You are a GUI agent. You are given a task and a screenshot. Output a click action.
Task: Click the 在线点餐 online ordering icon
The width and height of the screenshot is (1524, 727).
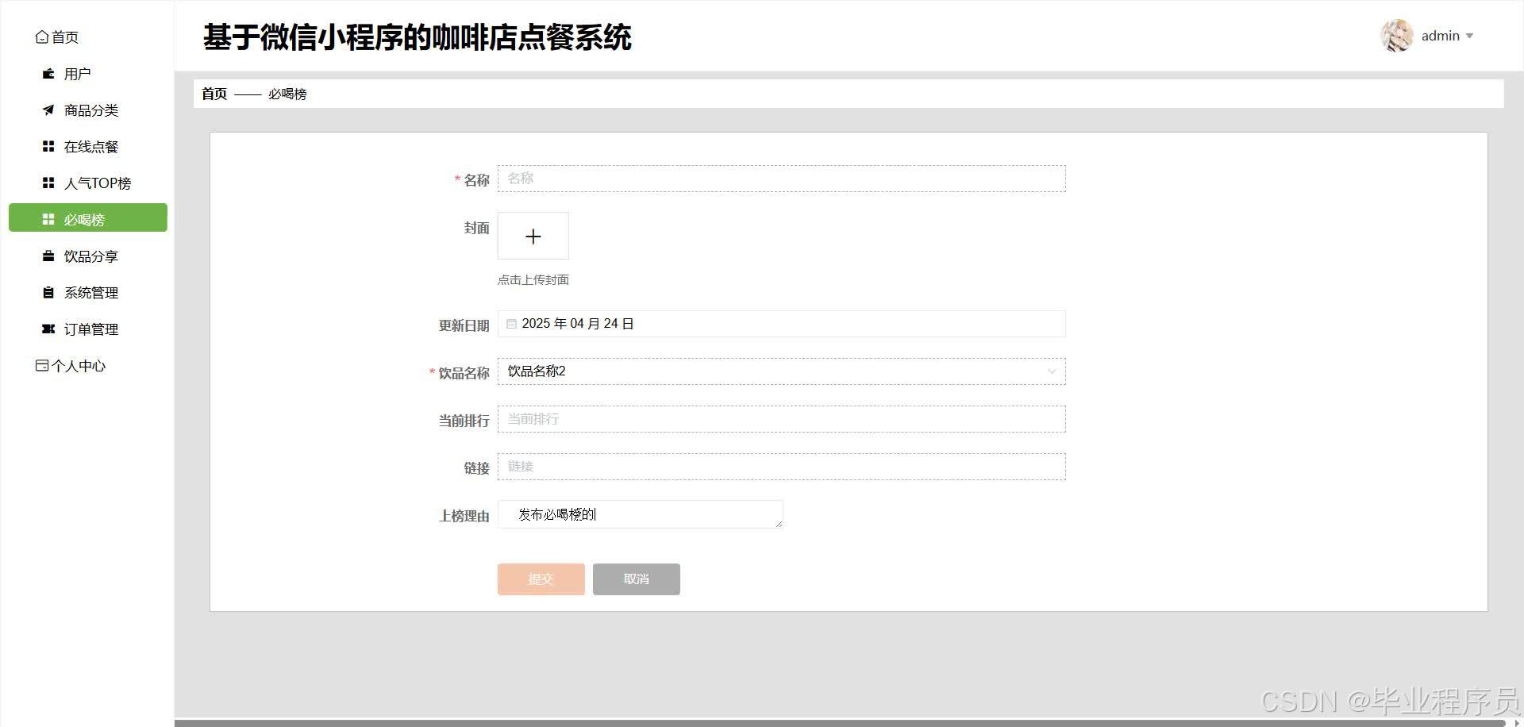click(48, 146)
